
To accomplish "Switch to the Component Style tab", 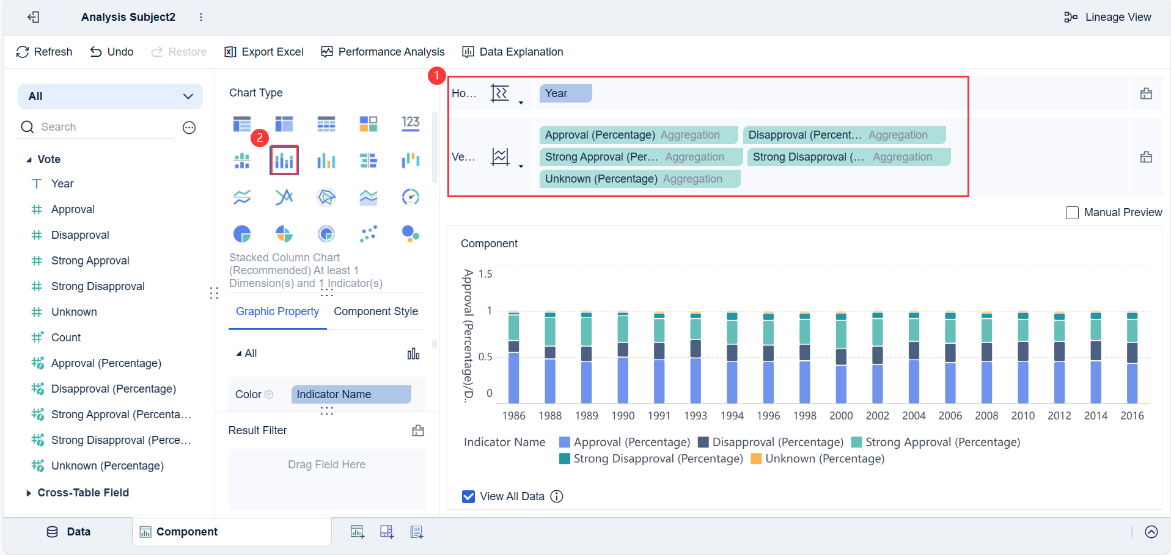I will pyautogui.click(x=375, y=311).
